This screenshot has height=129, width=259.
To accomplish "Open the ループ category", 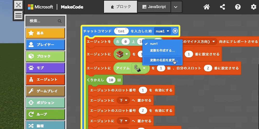I will (x=45, y=114).
